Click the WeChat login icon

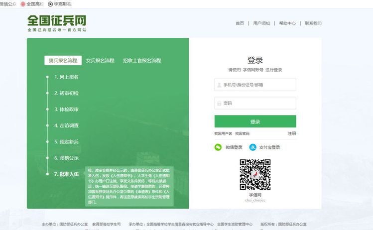pyautogui.click(x=218, y=147)
